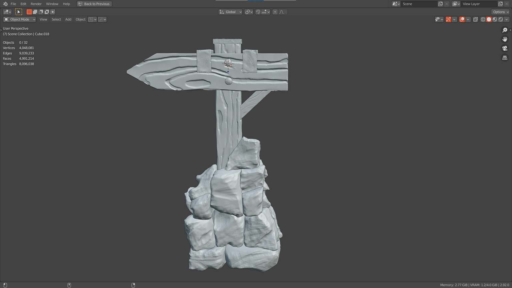Browse view layers with the View Layer icon
The height and width of the screenshot is (288, 512).
click(x=456, y=4)
